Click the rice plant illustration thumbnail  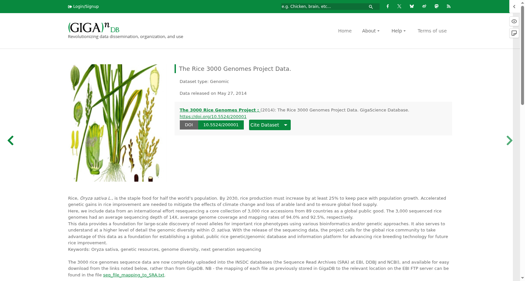[x=115, y=123]
